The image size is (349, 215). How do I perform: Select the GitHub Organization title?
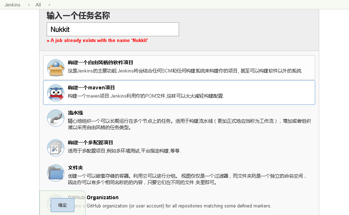pos(93,197)
